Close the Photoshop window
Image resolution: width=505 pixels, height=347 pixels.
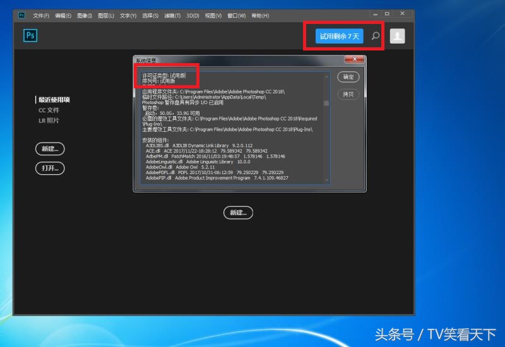click(x=402, y=13)
